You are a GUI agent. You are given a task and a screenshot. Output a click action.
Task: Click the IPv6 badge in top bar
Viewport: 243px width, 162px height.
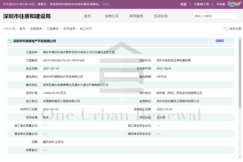click(x=106, y=4)
